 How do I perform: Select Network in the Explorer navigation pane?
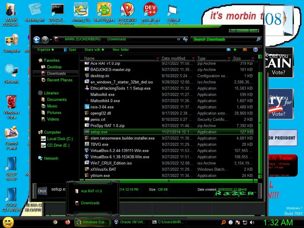(x=51, y=159)
